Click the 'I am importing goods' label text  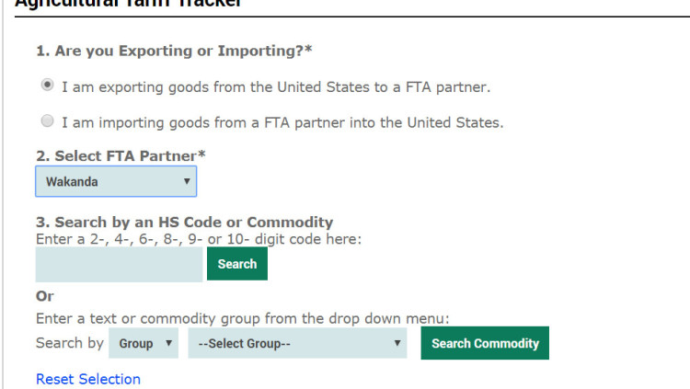click(x=282, y=122)
